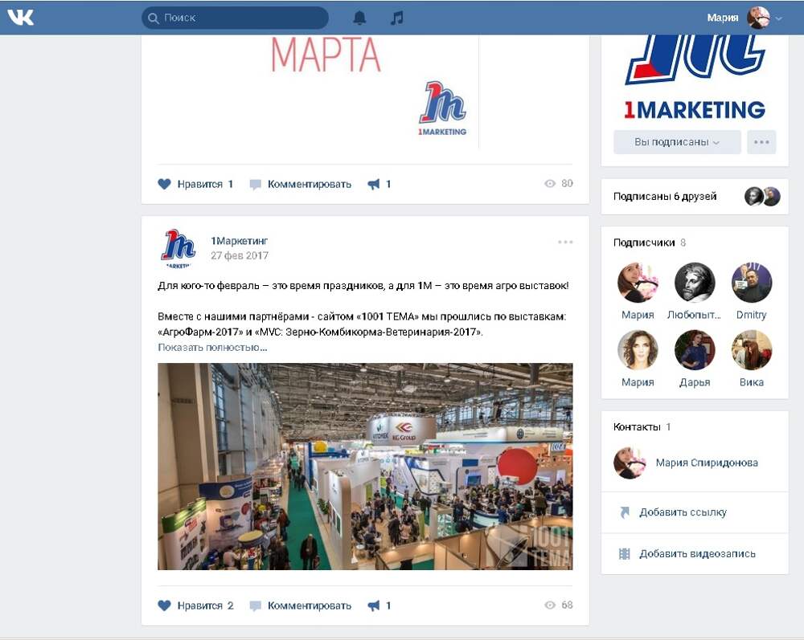
Task: Toggle like heart on the МАРТА post
Action: click(164, 185)
